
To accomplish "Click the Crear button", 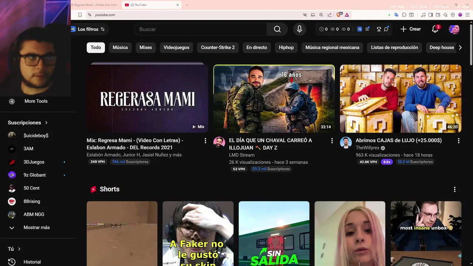I will click(x=411, y=29).
